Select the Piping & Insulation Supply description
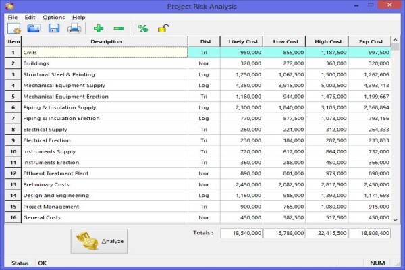 pyautogui.click(x=105, y=107)
